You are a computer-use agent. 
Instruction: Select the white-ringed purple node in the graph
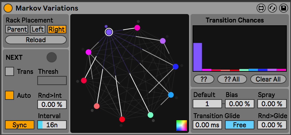109,32
